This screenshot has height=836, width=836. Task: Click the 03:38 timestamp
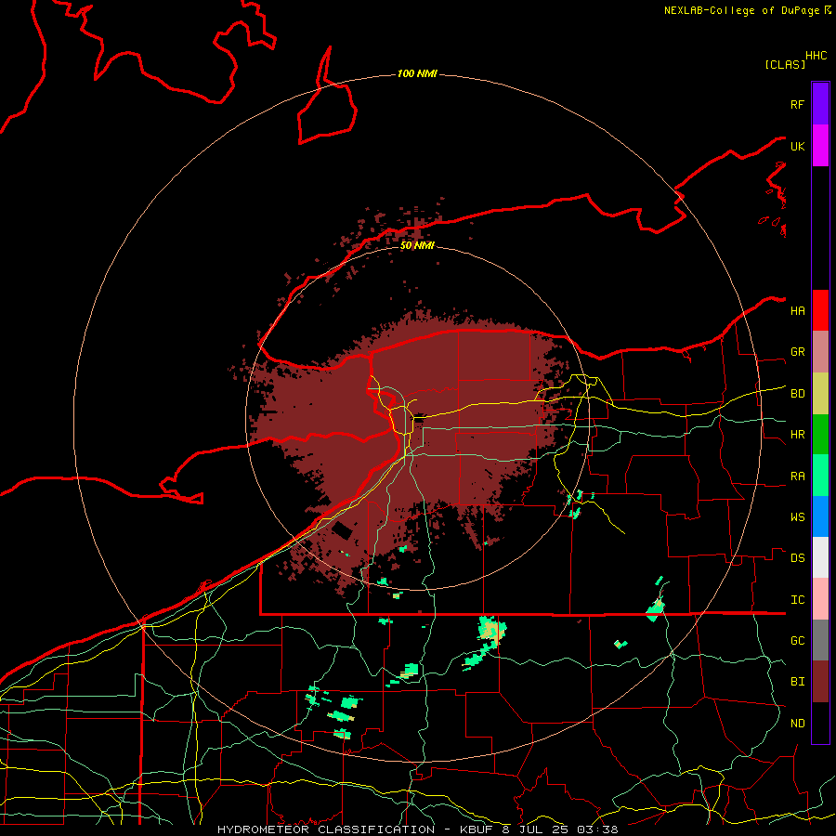click(x=598, y=829)
